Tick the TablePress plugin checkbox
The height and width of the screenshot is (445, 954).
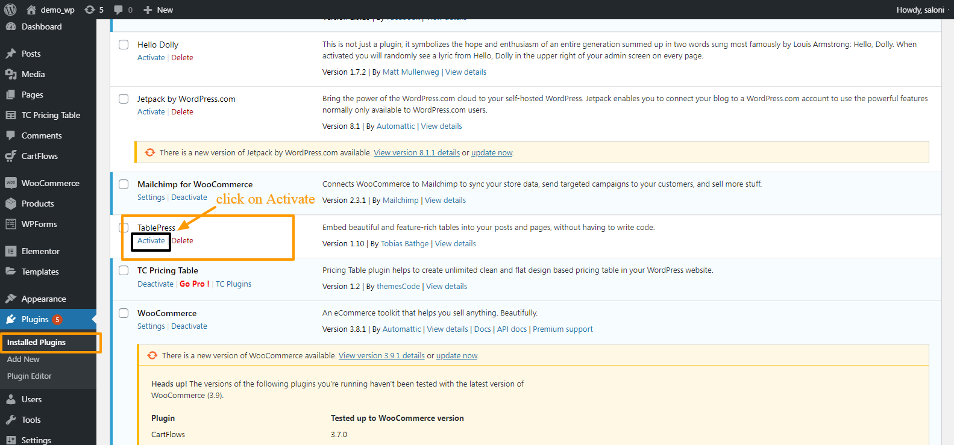(x=124, y=228)
